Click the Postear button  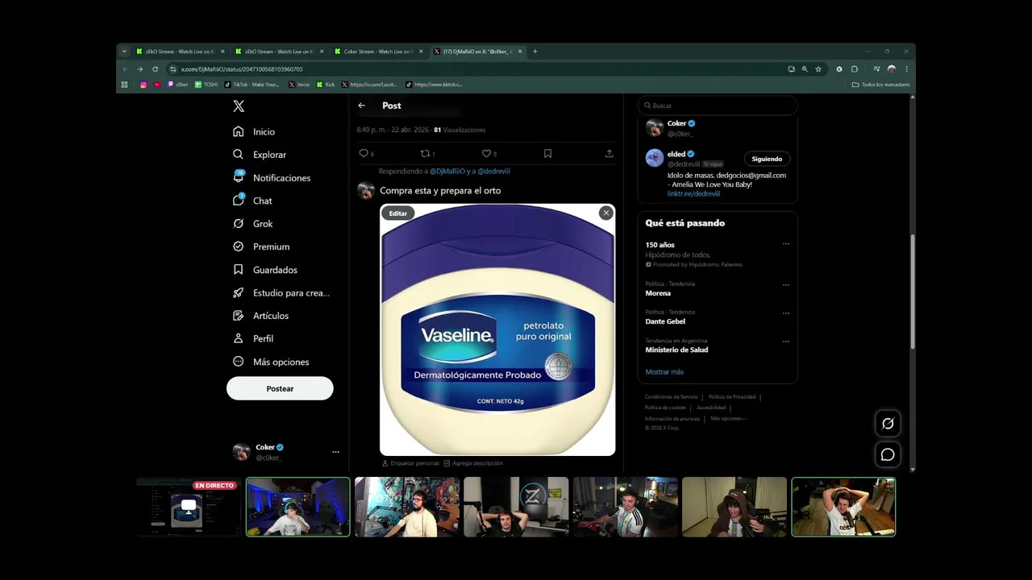click(280, 388)
